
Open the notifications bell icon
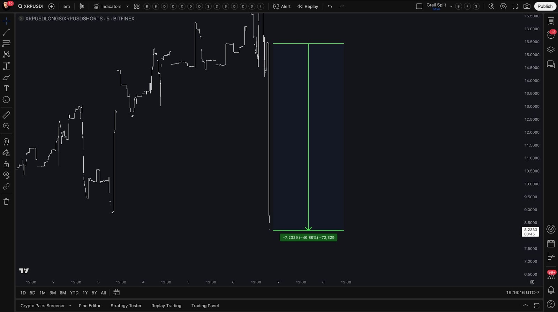551,290
